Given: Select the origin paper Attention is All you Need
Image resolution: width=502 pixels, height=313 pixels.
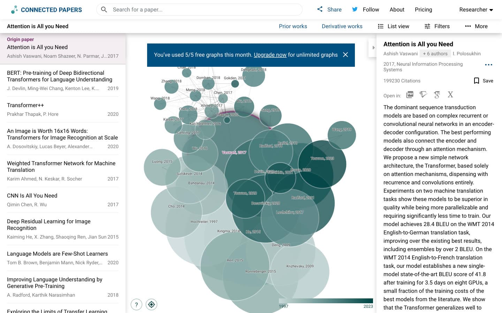Looking at the screenshot, I should [x=63, y=49].
